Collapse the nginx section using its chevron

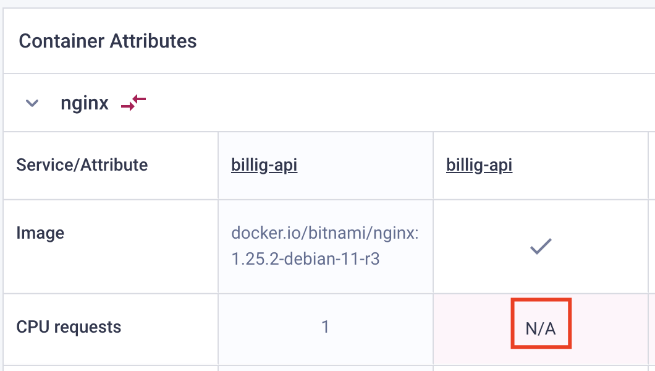(x=32, y=103)
